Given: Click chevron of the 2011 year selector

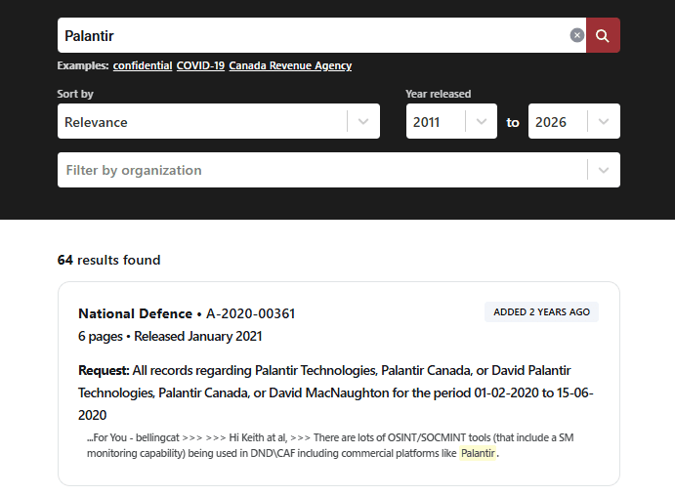Looking at the screenshot, I should [x=482, y=121].
